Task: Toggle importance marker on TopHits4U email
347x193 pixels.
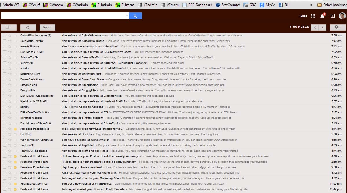Action: click(x=15, y=145)
